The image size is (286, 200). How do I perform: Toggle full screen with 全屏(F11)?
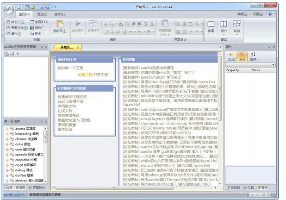pyautogui.click(x=39, y=22)
